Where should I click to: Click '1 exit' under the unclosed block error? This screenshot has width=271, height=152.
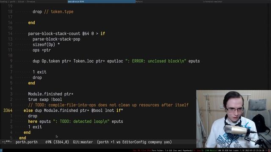[39, 72]
